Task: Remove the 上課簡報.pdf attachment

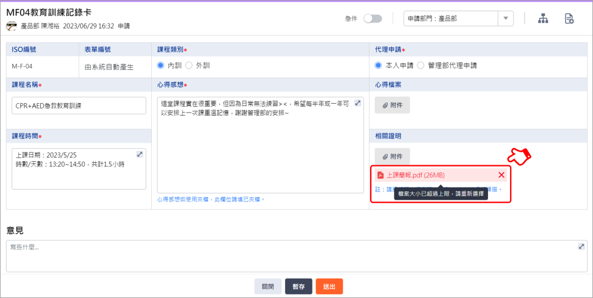Action: coord(502,175)
